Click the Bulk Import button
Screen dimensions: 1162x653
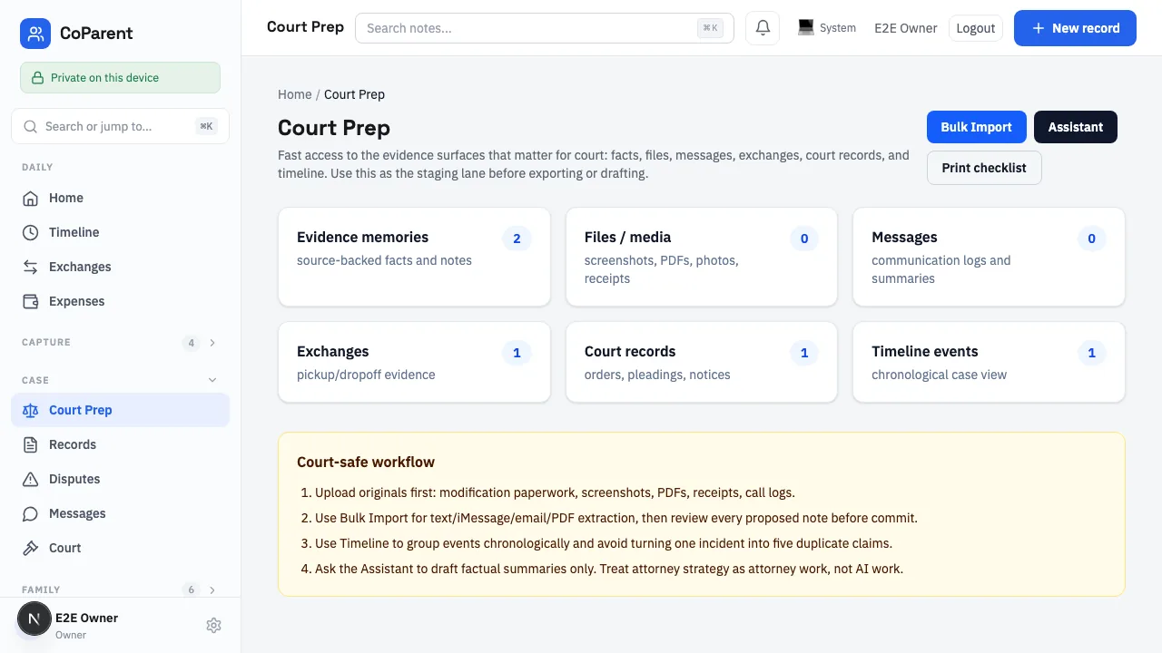click(x=976, y=127)
